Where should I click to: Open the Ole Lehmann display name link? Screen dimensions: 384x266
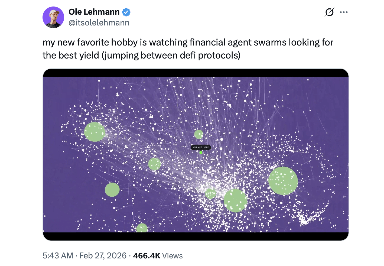click(x=94, y=12)
